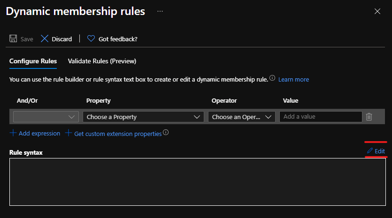Image resolution: width=392 pixels, height=218 pixels.
Task: Open the Validate Rules (Preview) tab
Action: point(102,61)
